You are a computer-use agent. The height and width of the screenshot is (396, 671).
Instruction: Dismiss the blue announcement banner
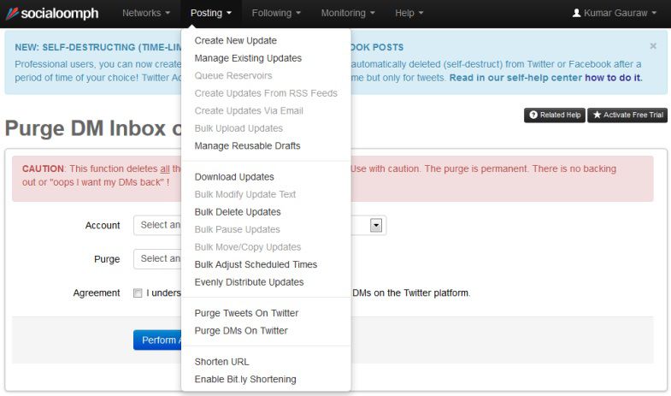tap(653, 46)
